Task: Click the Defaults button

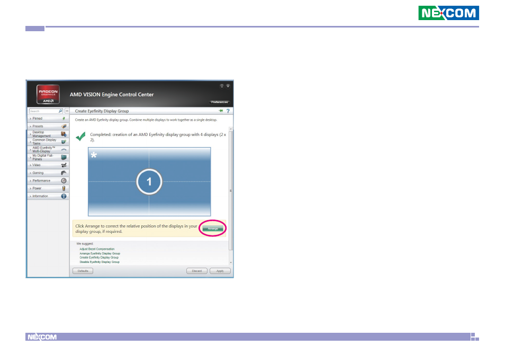Action: pos(83,271)
